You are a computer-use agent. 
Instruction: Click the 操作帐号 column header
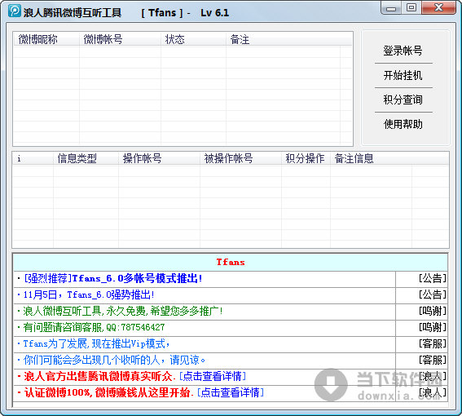[x=159, y=158]
